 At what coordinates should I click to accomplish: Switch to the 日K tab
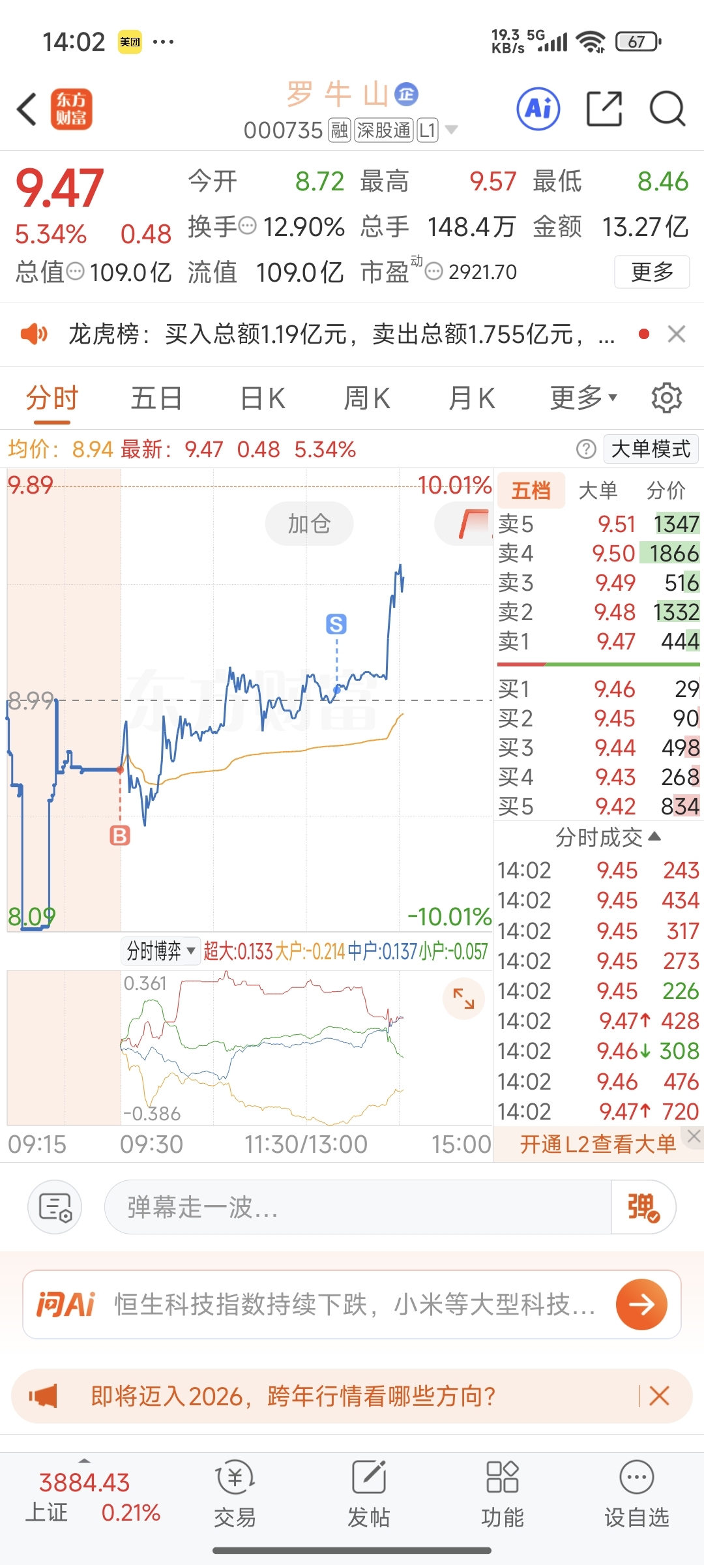tap(263, 398)
